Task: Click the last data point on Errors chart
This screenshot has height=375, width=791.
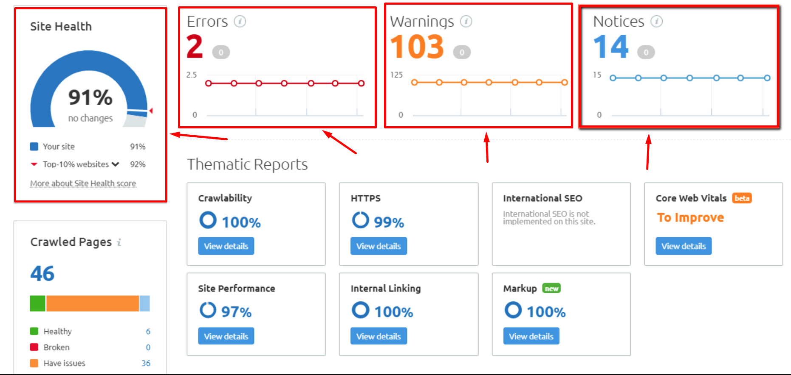Action: [361, 83]
